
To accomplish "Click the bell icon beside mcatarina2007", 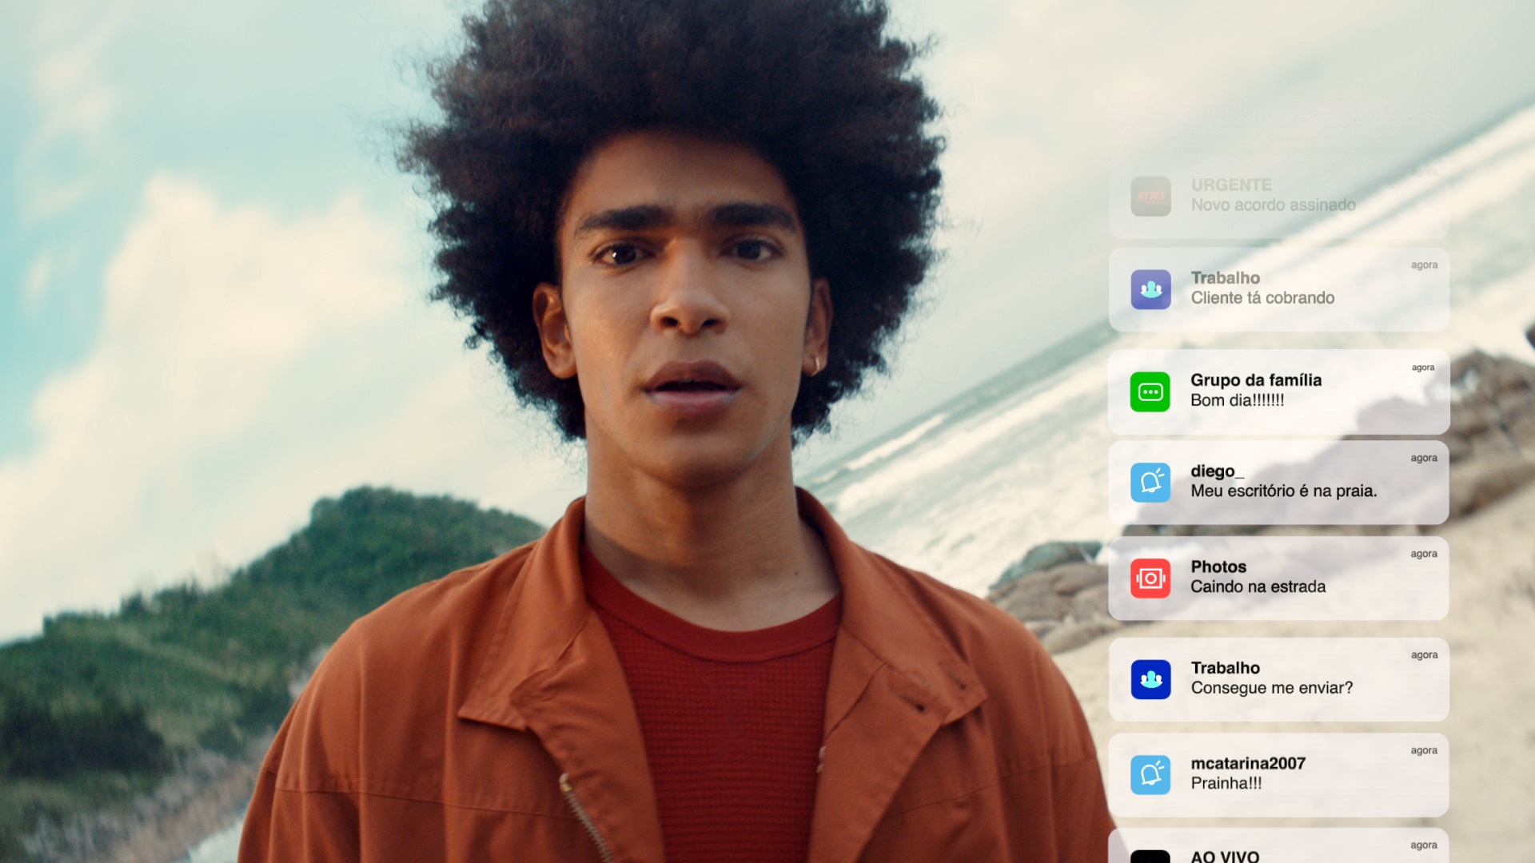I will [x=1150, y=774].
